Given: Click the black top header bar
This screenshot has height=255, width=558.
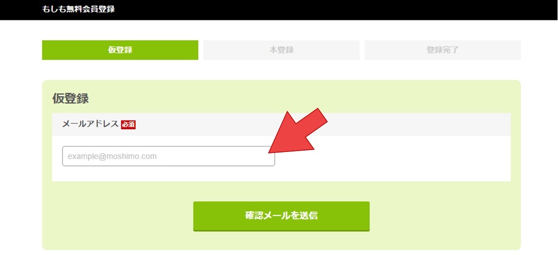Looking at the screenshot, I should [x=279, y=10].
